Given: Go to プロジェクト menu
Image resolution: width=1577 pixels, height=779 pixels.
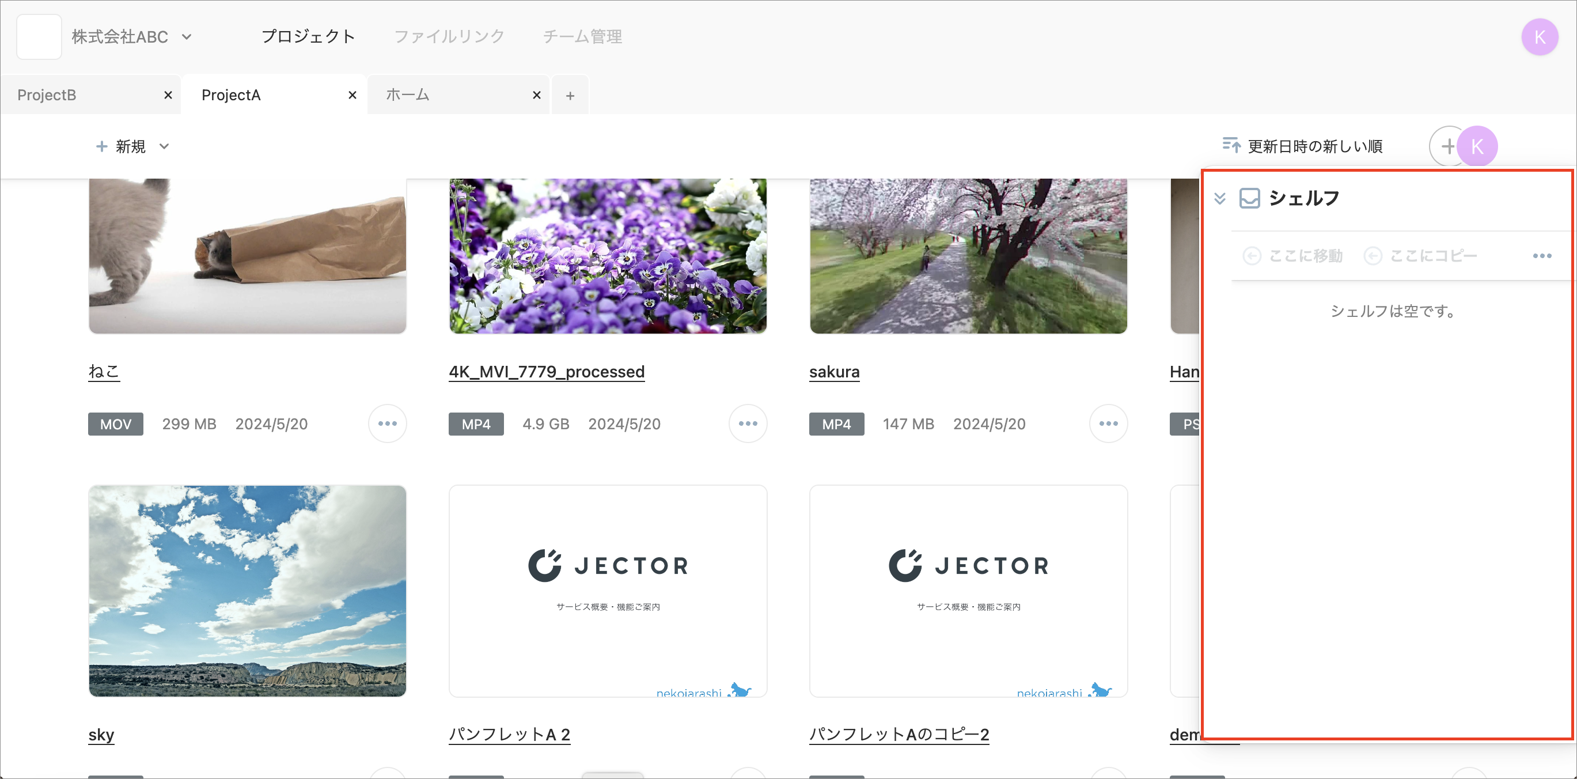Looking at the screenshot, I should (309, 37).
